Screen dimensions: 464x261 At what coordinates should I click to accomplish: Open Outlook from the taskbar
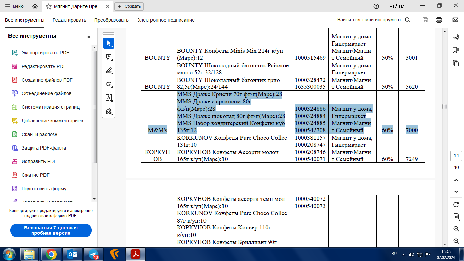72,254
